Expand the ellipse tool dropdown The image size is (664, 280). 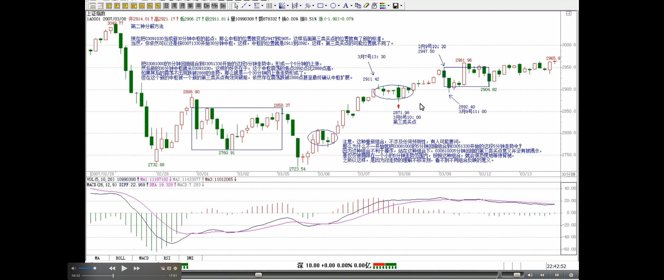339,6
